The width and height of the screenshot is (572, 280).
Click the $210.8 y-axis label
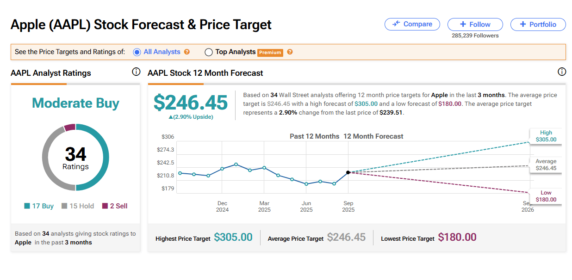[166, 176]
